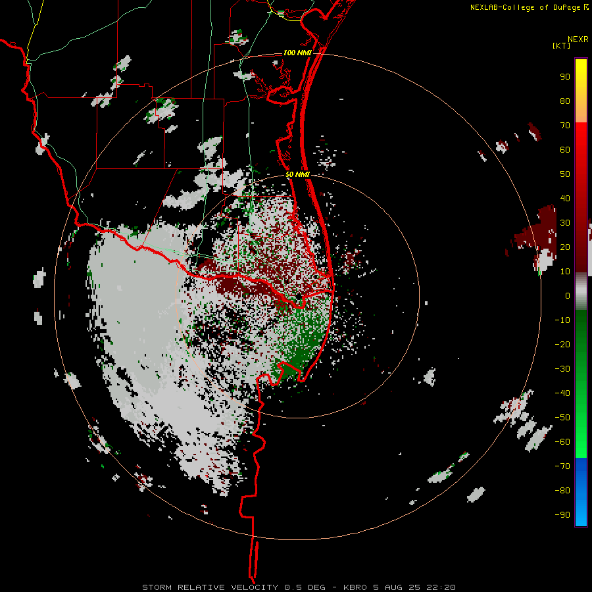Image resolution: width=592 pixels, height=592 pixels.
Task: Click the NEXR label above color scale
Action: [x=578, y=39]
